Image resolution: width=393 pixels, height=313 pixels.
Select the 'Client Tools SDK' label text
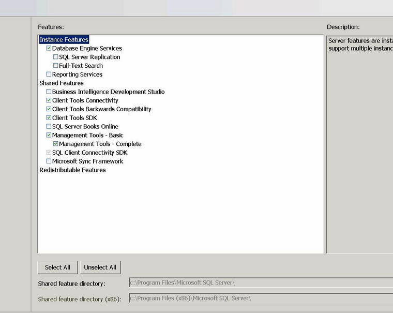pyautogui.click(x=74, y=118)
